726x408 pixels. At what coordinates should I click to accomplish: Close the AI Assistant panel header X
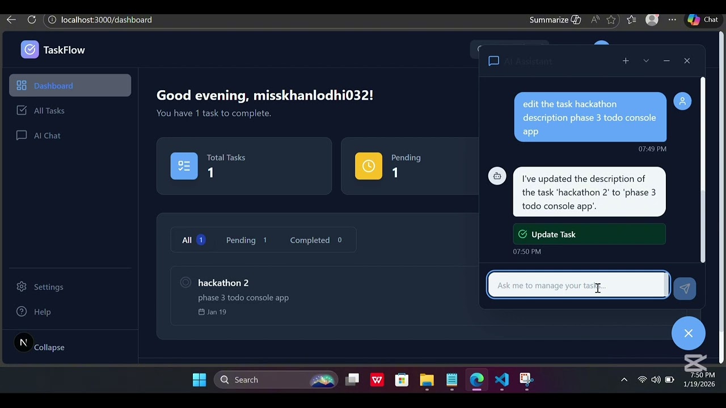pos(687,61)
